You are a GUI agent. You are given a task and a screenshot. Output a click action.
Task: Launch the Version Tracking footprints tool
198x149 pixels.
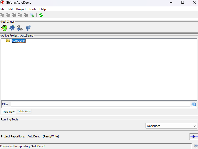click(28, 28)
